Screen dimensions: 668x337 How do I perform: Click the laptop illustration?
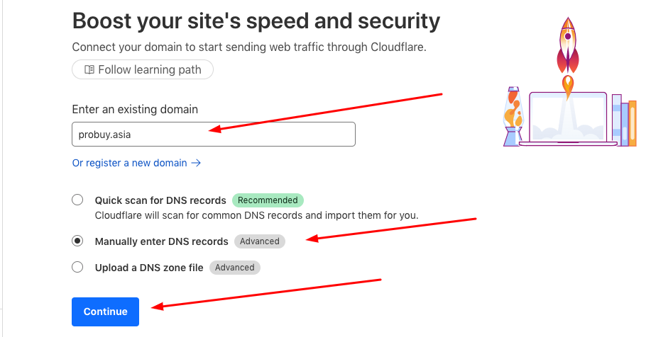coord(569,119)
